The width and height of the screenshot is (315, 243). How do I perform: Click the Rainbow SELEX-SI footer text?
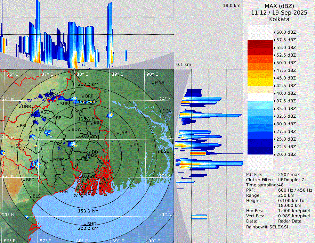(267, 227)
